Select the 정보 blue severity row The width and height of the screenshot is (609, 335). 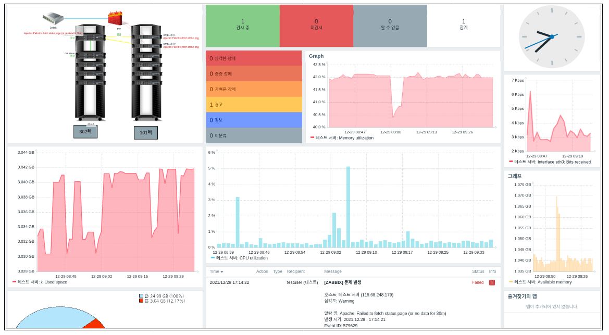pyautogui.click(x=254, y=120)
